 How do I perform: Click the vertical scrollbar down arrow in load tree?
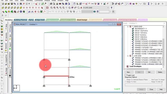163,67
